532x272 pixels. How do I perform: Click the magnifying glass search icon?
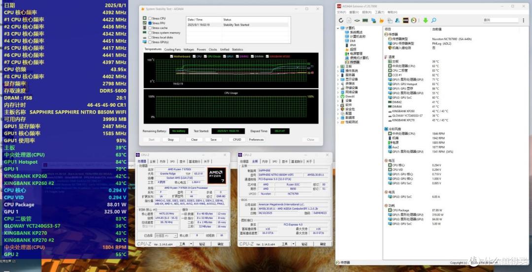click(x=434, y=20)
